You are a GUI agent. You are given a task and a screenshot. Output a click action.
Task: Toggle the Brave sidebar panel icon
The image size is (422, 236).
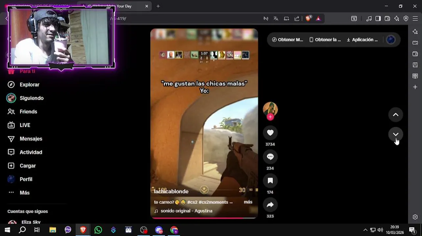click(x=378, y=19)
